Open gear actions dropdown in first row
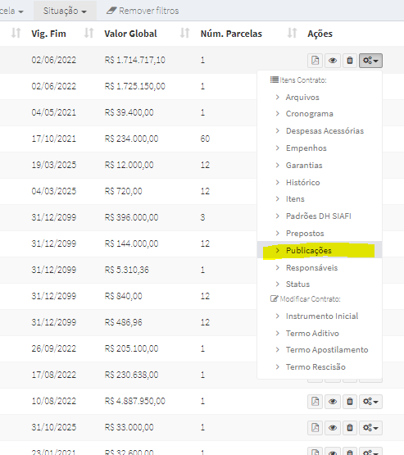 click(370, 61)
